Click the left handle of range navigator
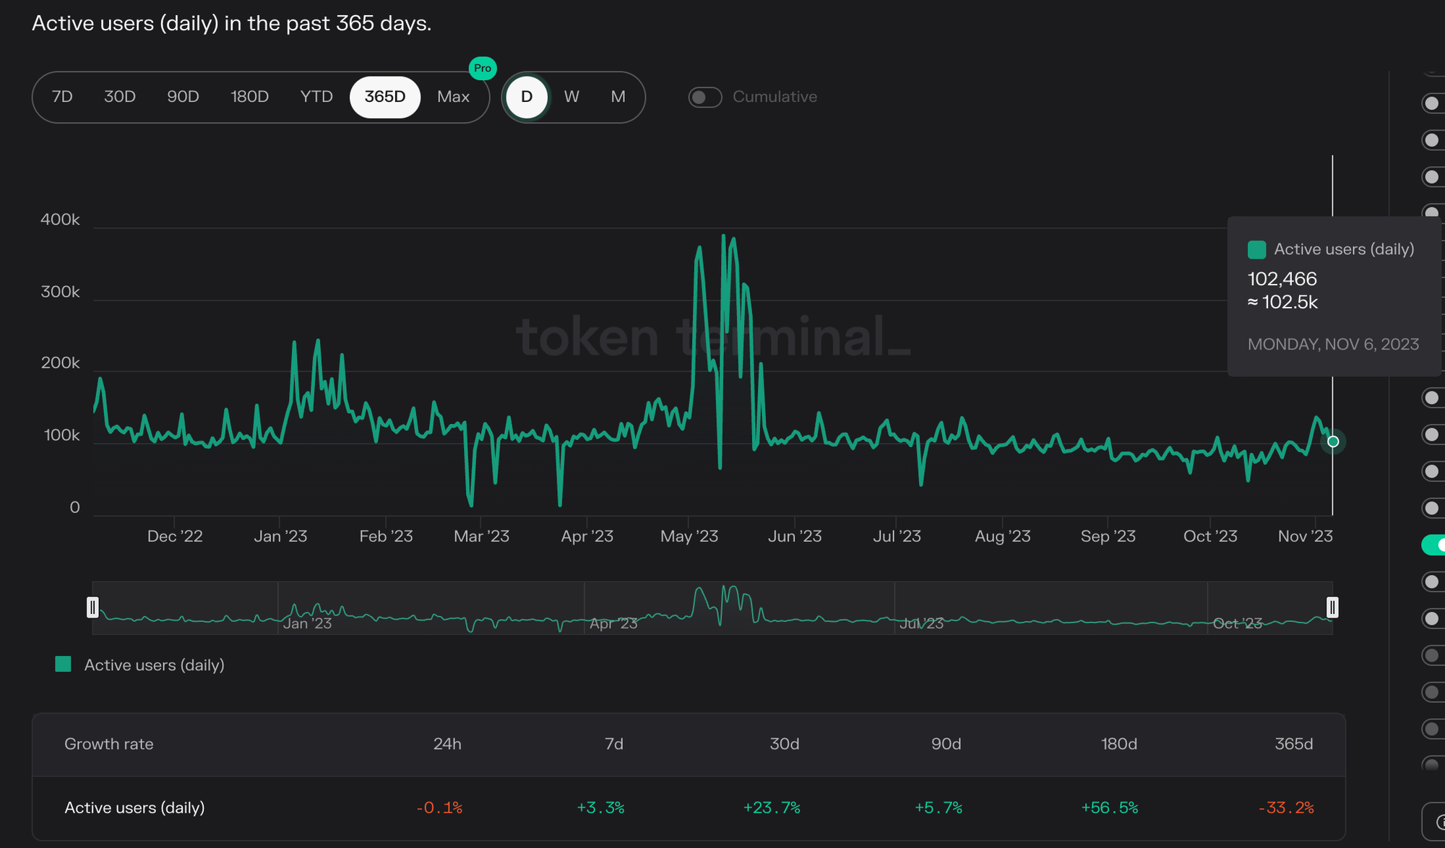 tap(92, 607)
